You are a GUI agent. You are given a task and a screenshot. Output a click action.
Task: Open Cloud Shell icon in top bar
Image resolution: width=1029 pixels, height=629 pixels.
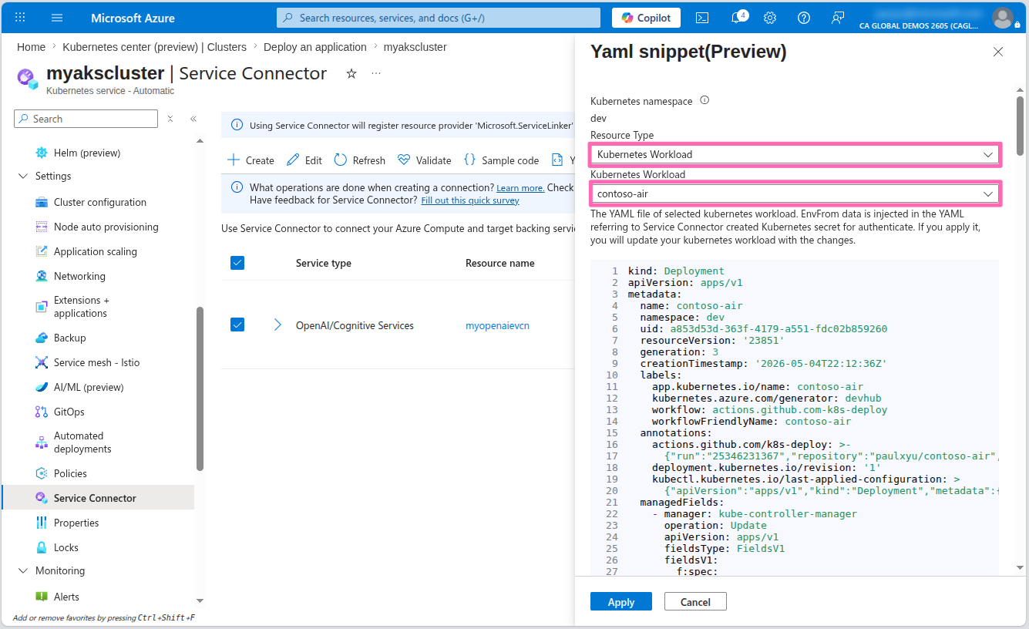coord(702,18)
